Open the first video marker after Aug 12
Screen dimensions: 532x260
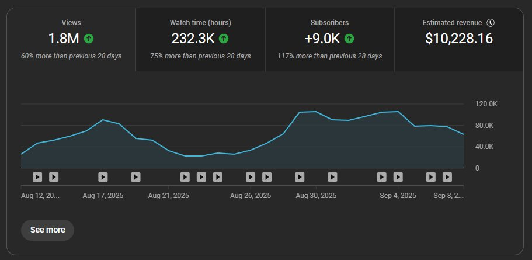point(37,177)
